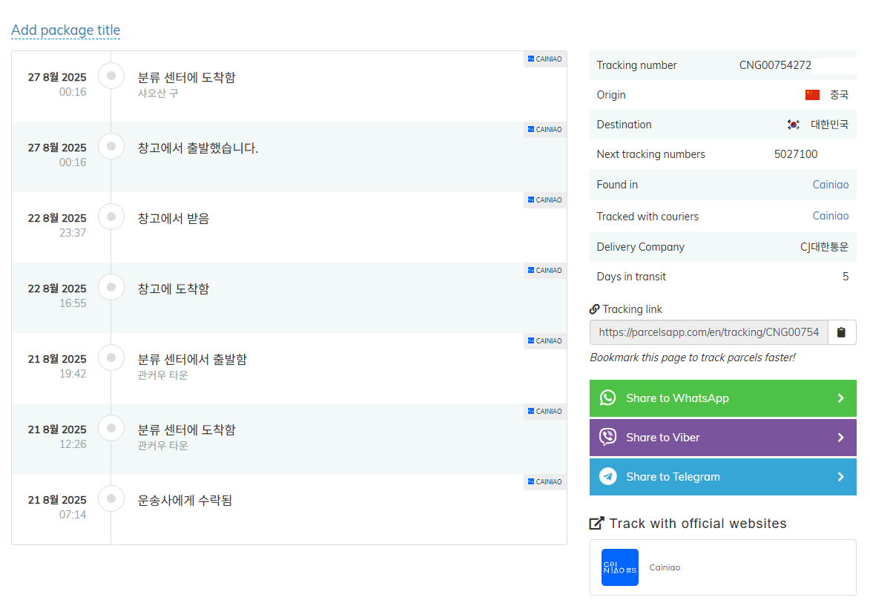Open the Cainiao official website text link
This screenshot has width=870, height=603.
(x=665, y=567)
